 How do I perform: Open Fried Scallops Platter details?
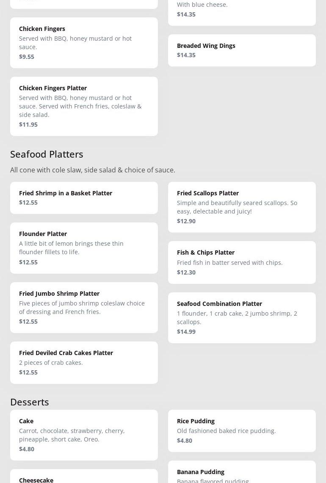coord(242,207)
